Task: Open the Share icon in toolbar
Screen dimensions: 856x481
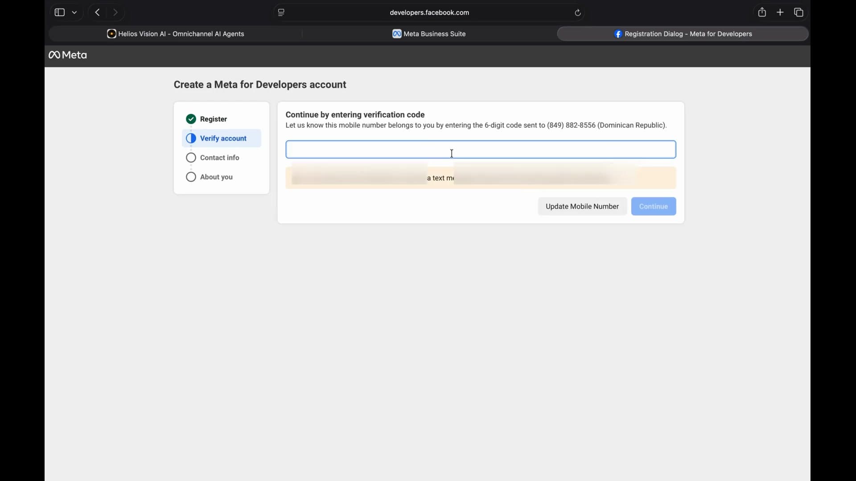Action: (x=762, y=12)
